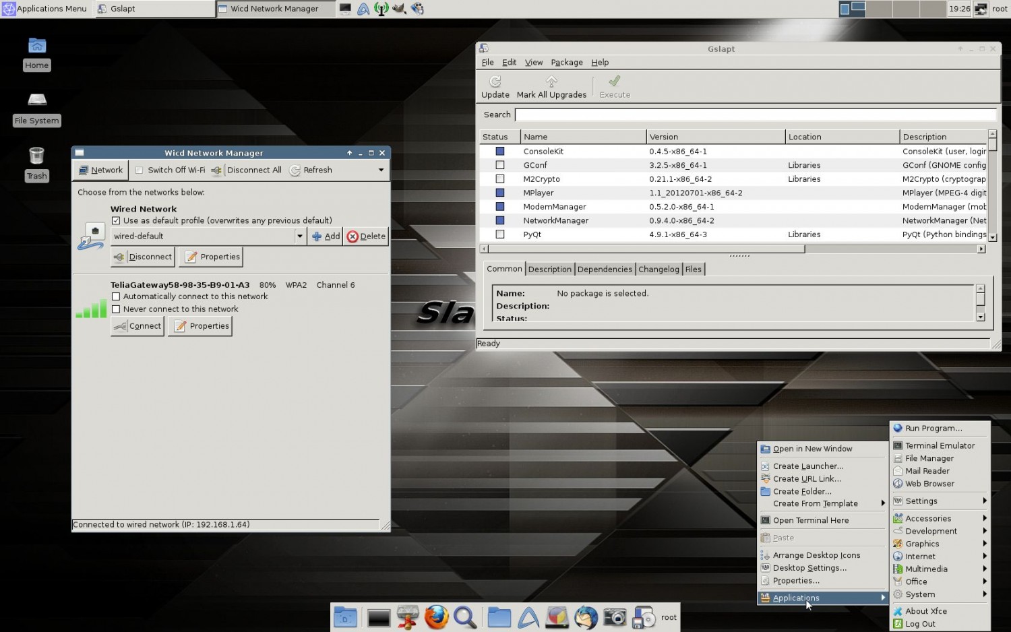Enable Automatically connect to this network
The height and width of the screenshot is (632, 1011).
pyautogui.click(x=116, y=296)
